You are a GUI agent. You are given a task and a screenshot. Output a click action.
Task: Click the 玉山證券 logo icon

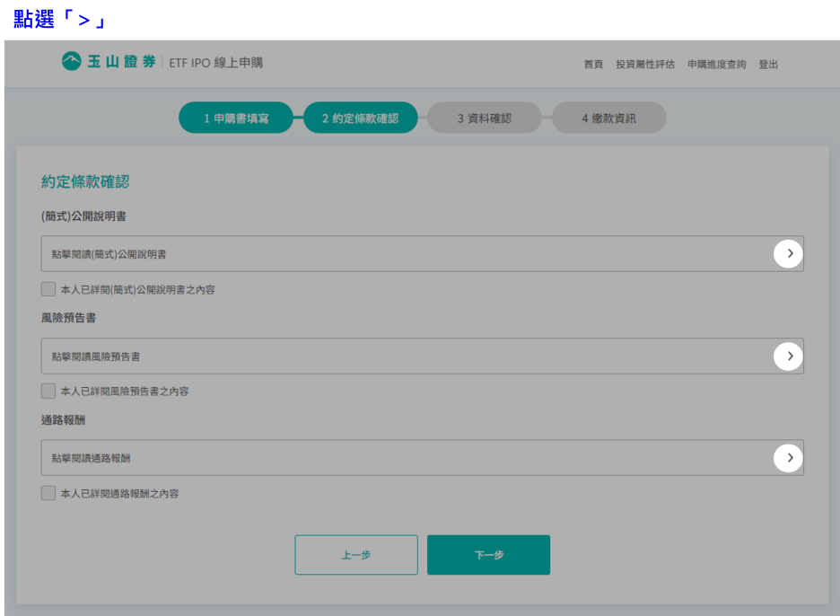(x=72, y=61)
